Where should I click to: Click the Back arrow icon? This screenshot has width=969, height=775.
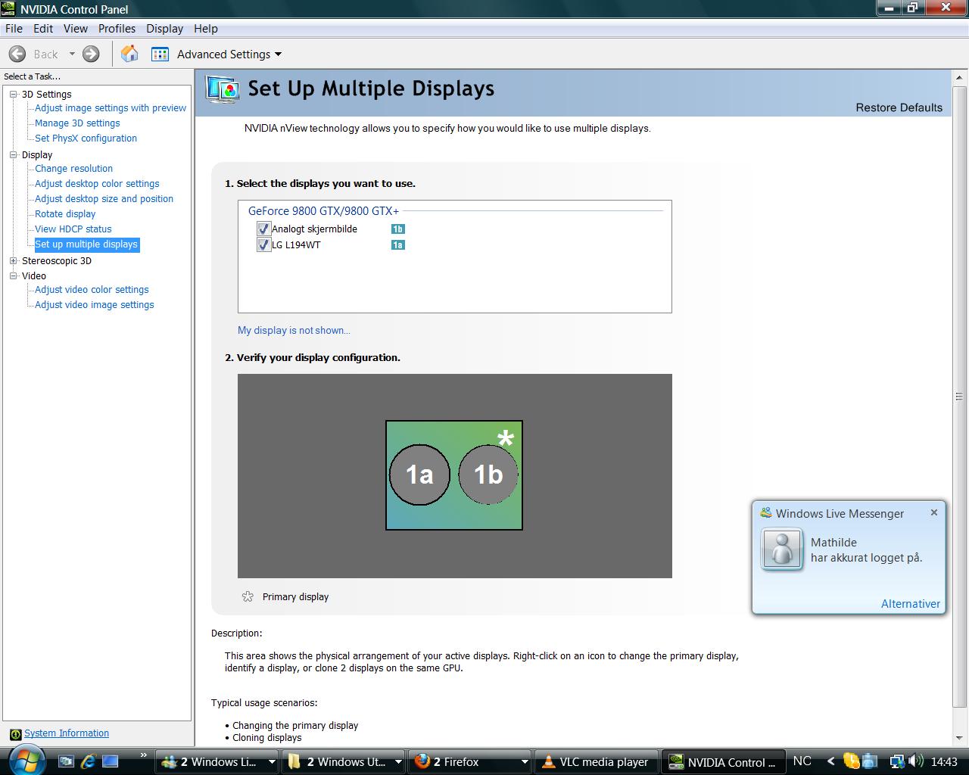coord(17,54)
